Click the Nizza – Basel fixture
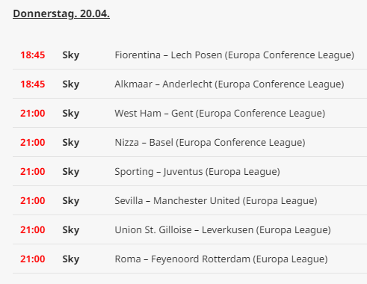Screen dimensions: 367x284 (x=210, y=143)
